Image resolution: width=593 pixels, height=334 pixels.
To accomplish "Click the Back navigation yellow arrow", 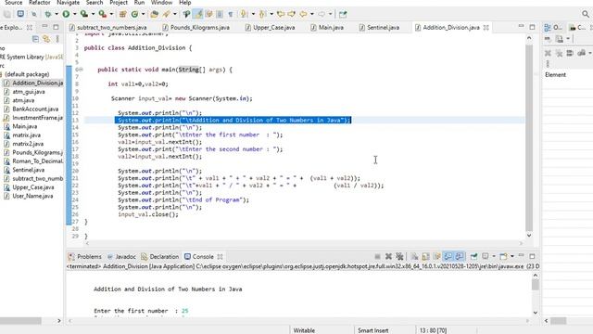I will tap(303, 15).
